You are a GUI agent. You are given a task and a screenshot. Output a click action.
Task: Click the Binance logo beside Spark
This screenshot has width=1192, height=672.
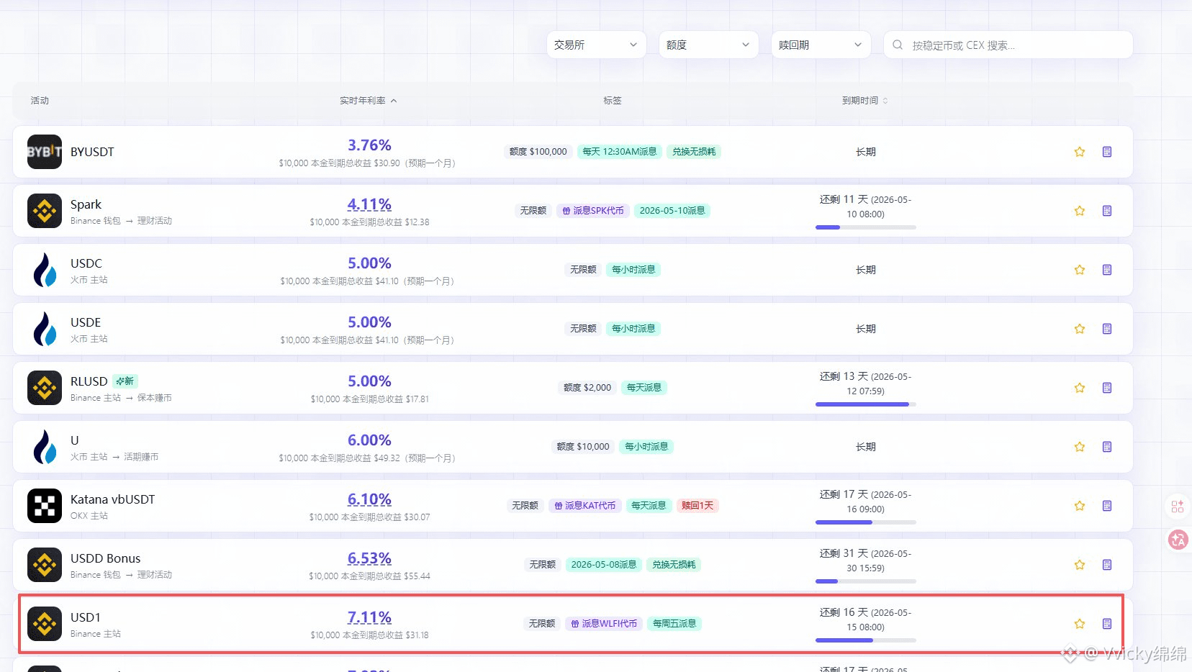pyautogui.click(x=45, y=211)
